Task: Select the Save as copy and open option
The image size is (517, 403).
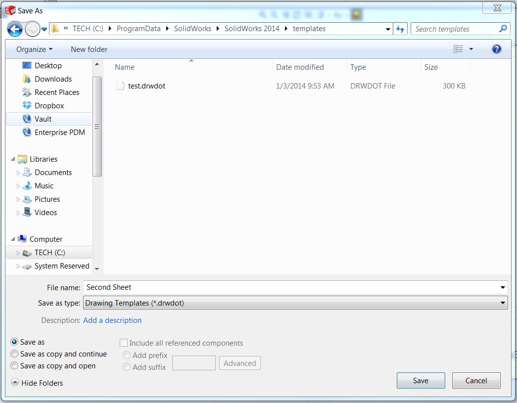Action: (14, 366)
